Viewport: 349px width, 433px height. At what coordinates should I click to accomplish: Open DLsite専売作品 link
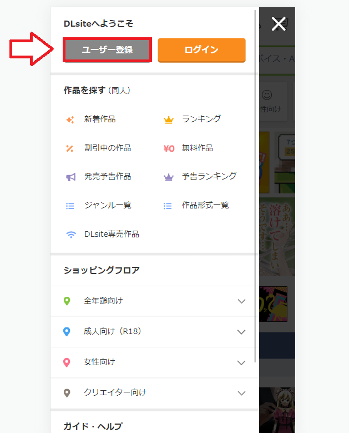click(x=112, y=234)
